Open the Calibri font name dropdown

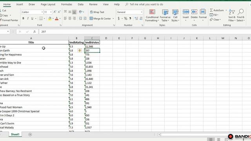coord(42,12)
